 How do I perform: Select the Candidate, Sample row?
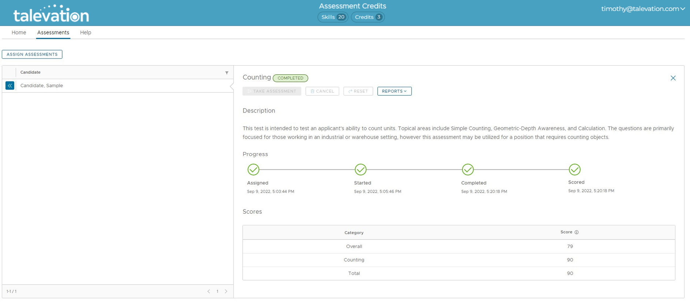(42, 86)
